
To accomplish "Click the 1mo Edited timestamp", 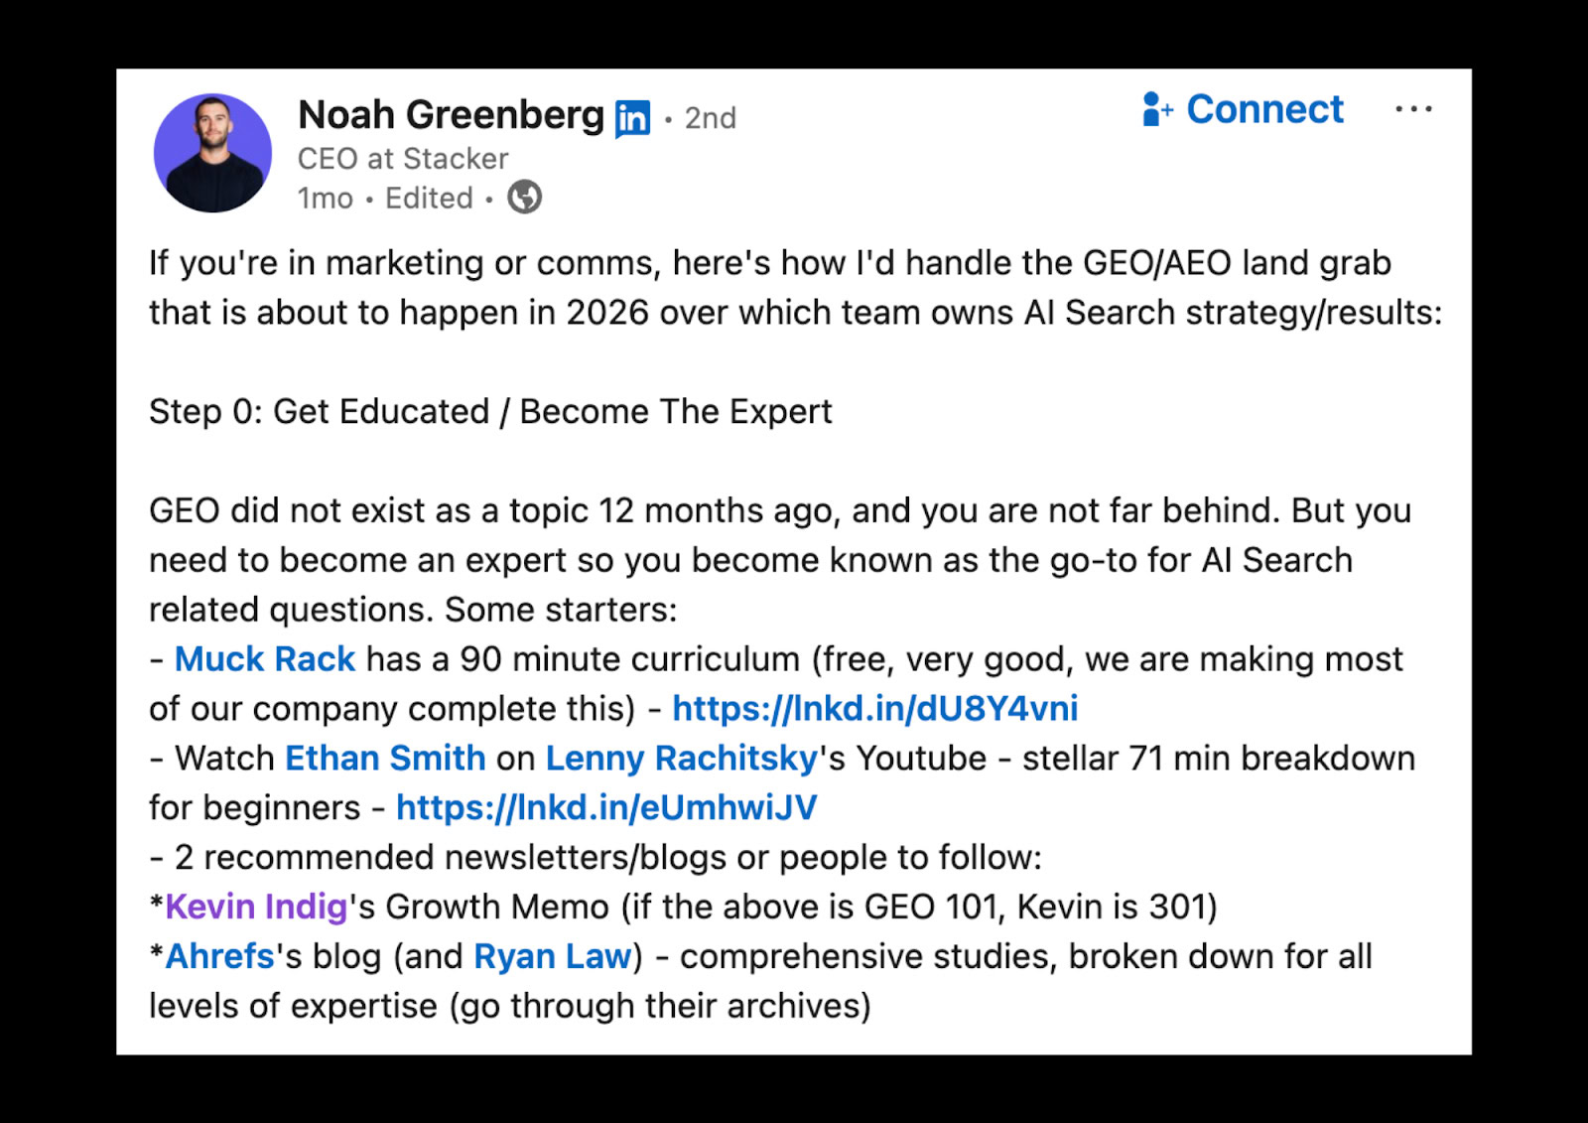I will [x=385, y=199].
